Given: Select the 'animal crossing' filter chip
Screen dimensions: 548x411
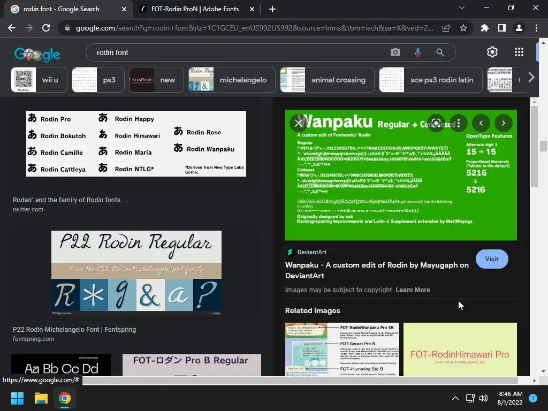Looking at the screenshot, I should coord(327,80).
